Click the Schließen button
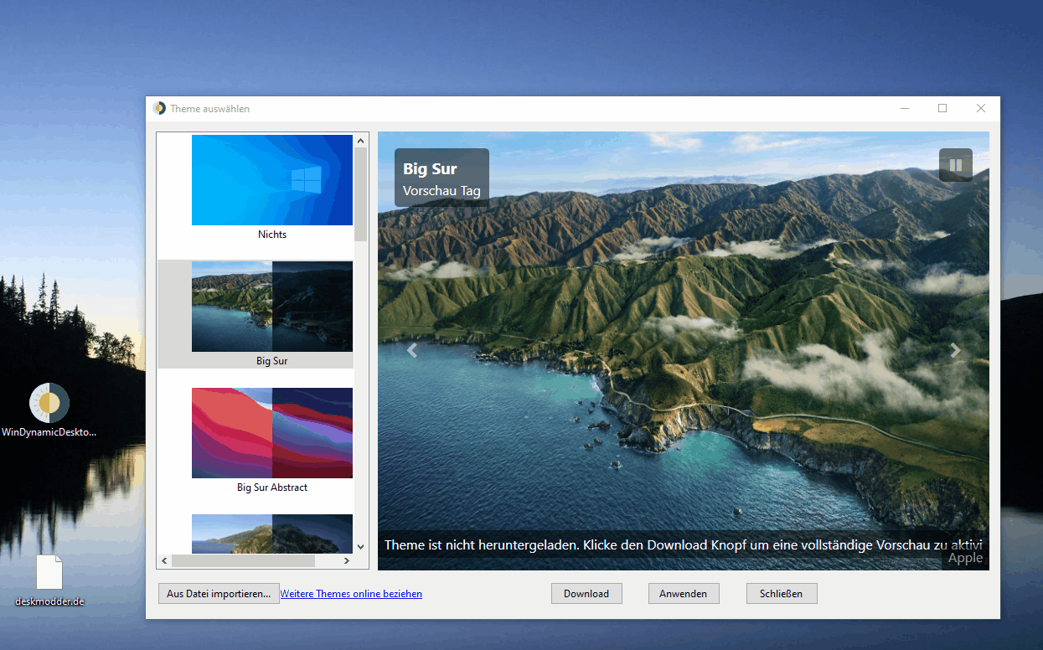 [782, 594]
